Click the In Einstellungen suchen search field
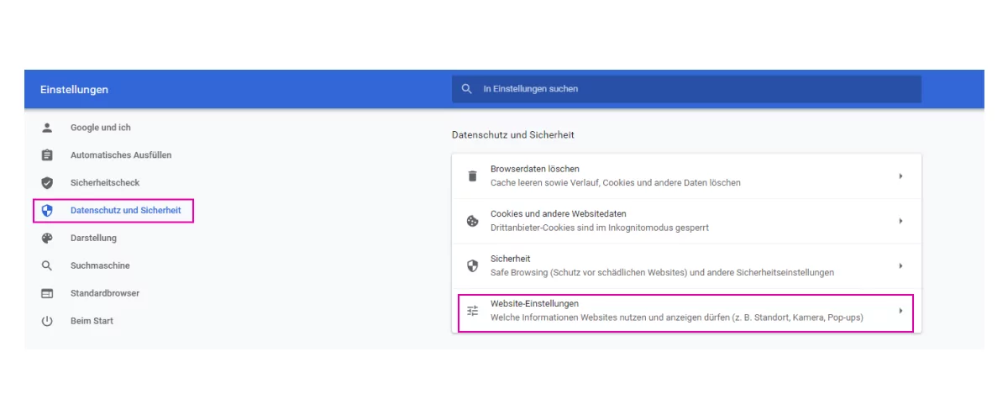1008x420 pixels. (x=686, y=89)
